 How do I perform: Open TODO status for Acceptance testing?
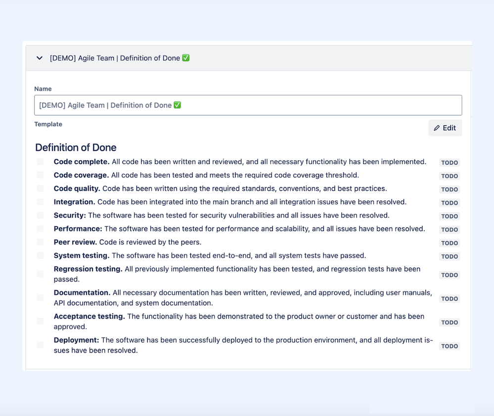pyautogui.click(x=449, y=323)
